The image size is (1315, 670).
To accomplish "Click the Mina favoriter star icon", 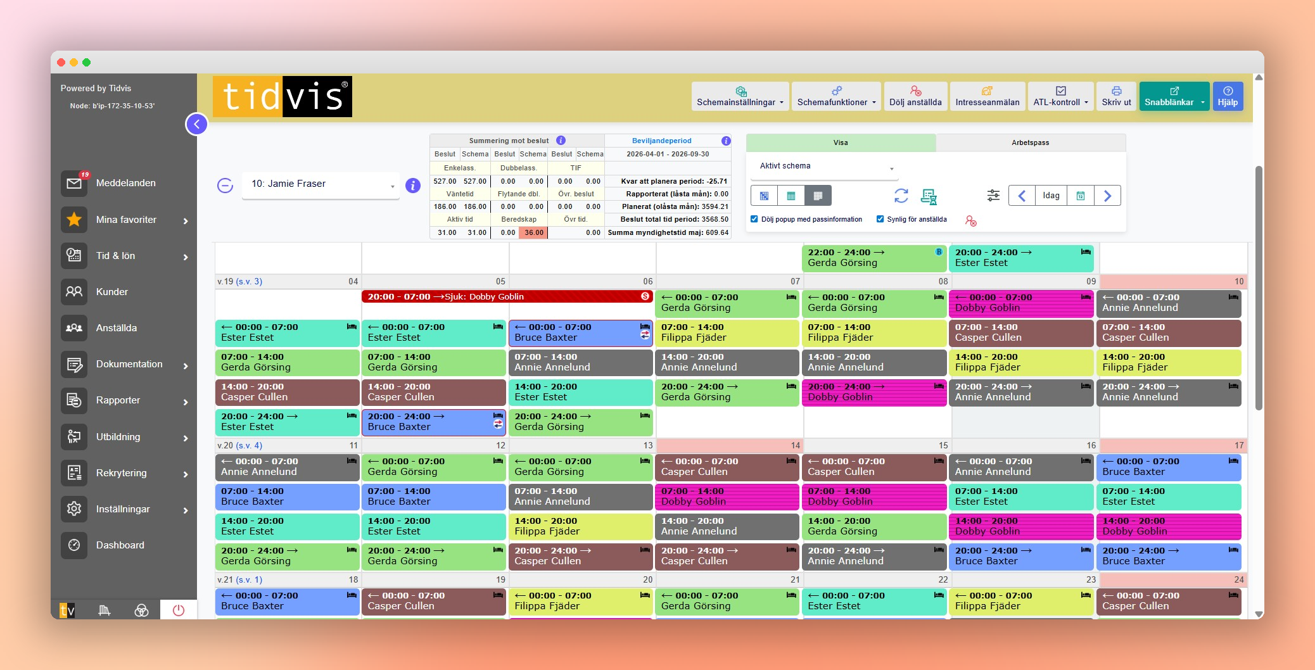I will click(74, 220).
